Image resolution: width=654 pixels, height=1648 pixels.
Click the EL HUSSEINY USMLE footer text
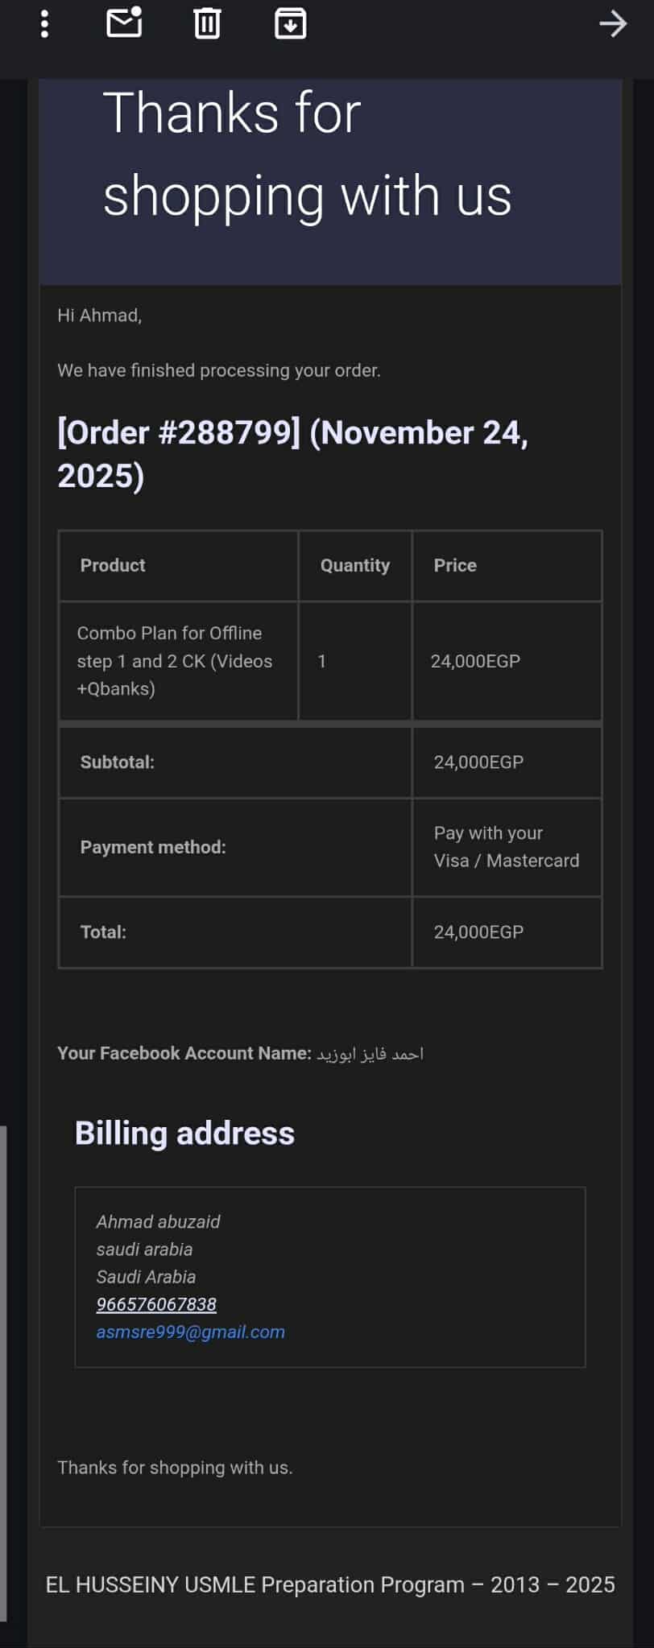pos(329,1584)
